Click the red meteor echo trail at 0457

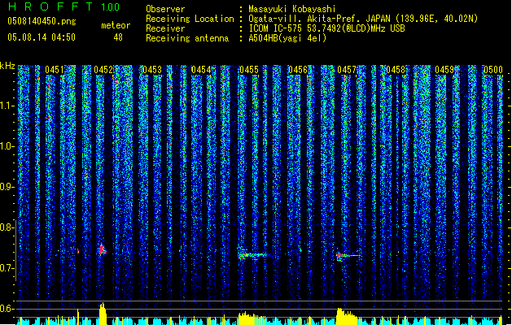point(348,256)
